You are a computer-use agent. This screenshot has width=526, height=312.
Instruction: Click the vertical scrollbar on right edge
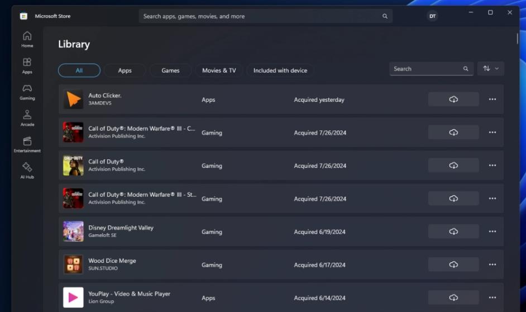pyautogui.click(x=517, y=38)
